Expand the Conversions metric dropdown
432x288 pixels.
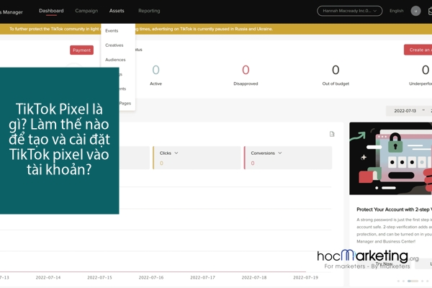279,153
